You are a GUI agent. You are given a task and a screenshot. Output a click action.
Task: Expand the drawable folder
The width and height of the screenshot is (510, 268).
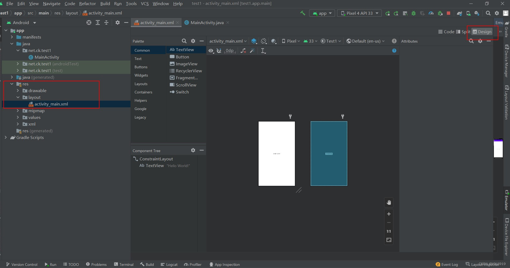[18, 90]
